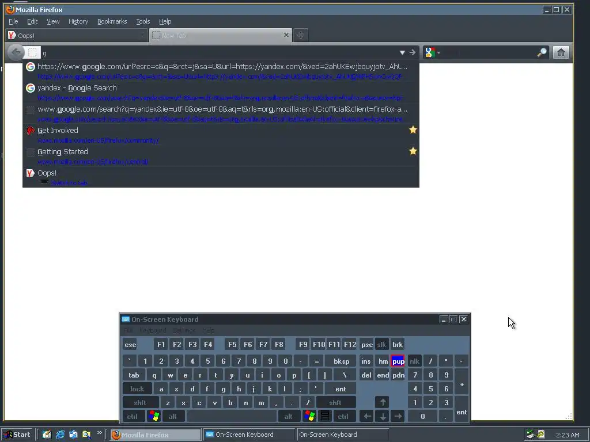Viewport: 590px width, 442px height.
Task: Click the tab key on On-Screen Keyboard
Action: pyautogui.click(x=134, y=375)
